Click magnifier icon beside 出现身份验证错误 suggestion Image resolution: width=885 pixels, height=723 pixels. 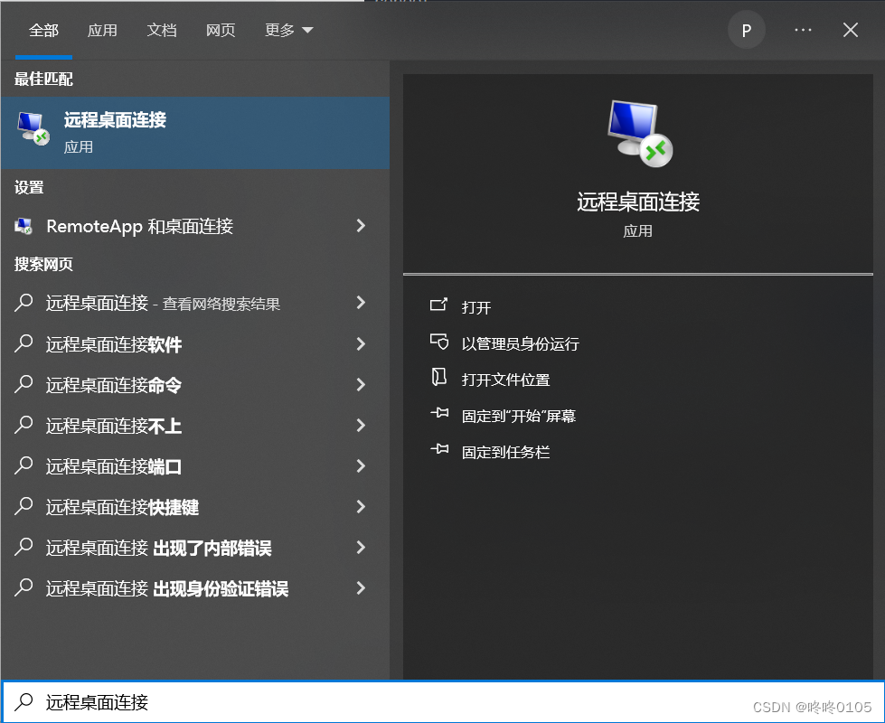pyautogui.click(x=24, y=587)
